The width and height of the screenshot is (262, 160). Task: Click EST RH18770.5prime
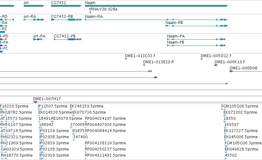(x=17, y=155)
